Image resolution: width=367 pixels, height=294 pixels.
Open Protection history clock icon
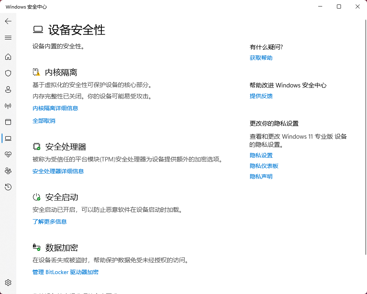pyautogui.click(x=8, y=187)
